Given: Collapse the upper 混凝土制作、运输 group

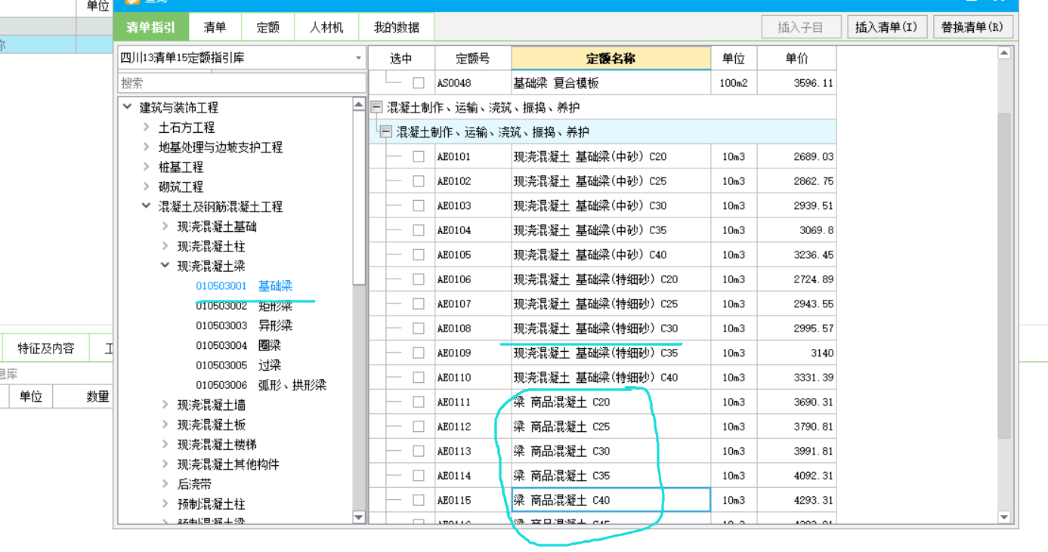Looking at the screenshot, I should pos(376,107).
